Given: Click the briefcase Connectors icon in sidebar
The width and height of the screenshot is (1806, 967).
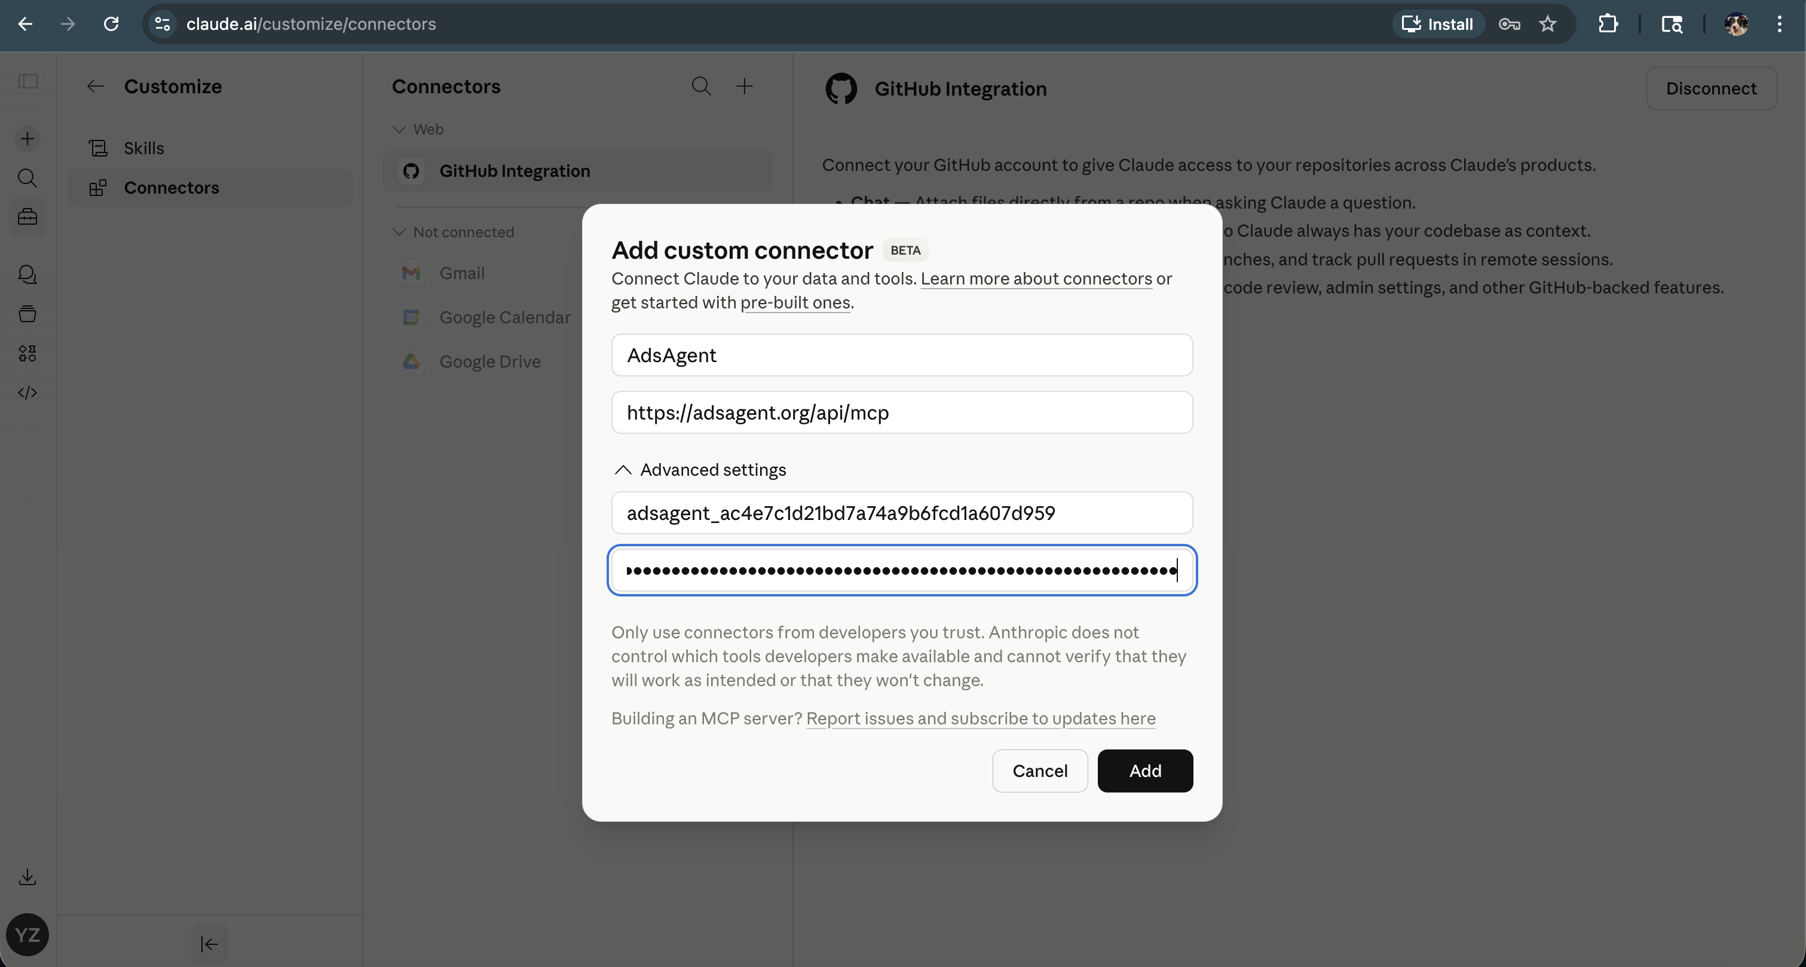Looking at the screenshot, I should click(x=27, y=217).
